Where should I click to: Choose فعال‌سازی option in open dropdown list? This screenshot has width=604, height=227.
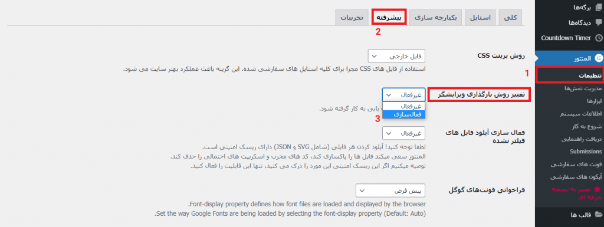[x=403, y=114]
